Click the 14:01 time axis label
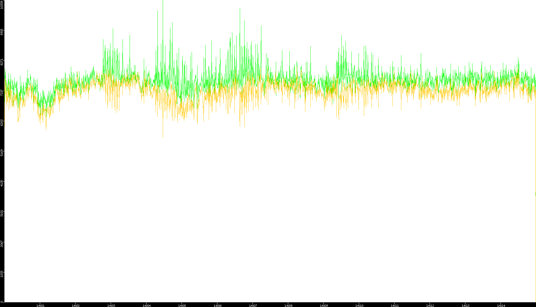This screenshot has width=536, height=307. coord(40,306)
